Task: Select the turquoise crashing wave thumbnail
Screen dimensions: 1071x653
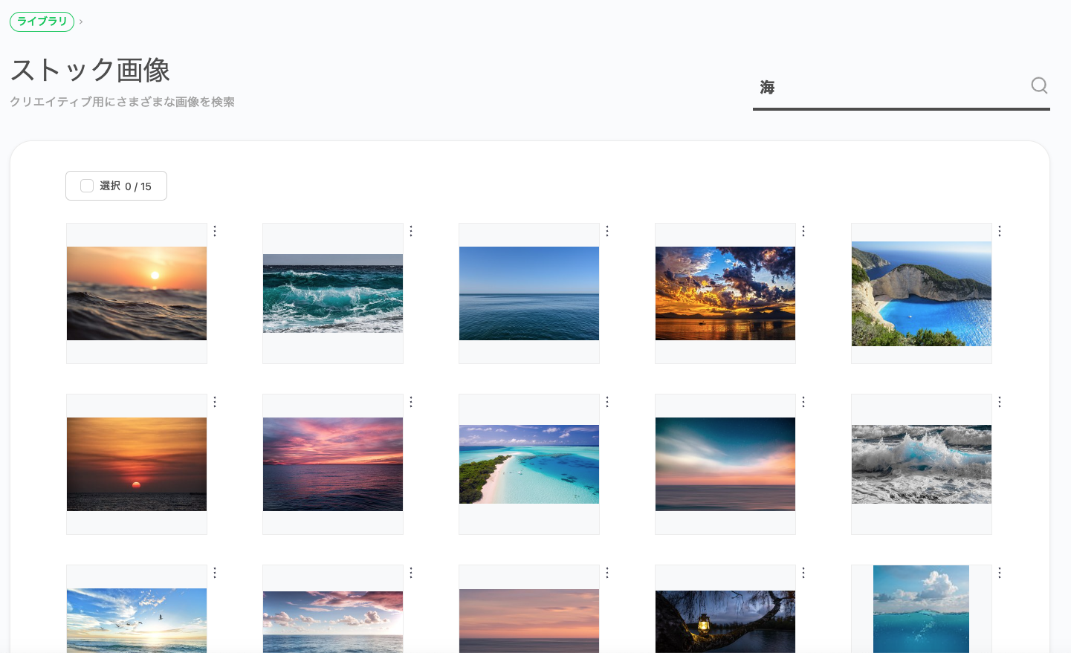Action: 333,293
